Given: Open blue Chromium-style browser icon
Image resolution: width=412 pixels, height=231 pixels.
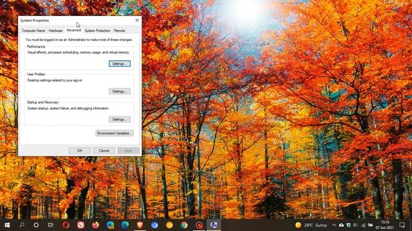Looking at the screenshot, I should coord(154,225).
